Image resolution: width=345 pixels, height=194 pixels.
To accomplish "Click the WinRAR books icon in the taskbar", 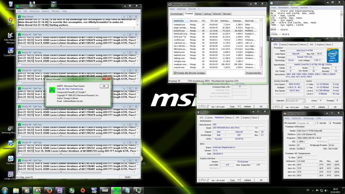I will pos(38,190).
